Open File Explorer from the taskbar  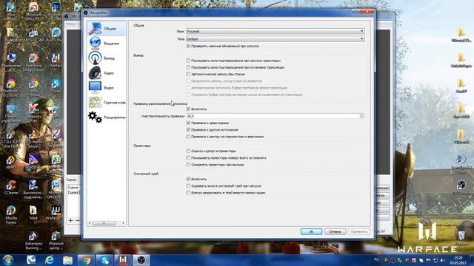click(67, 260)
